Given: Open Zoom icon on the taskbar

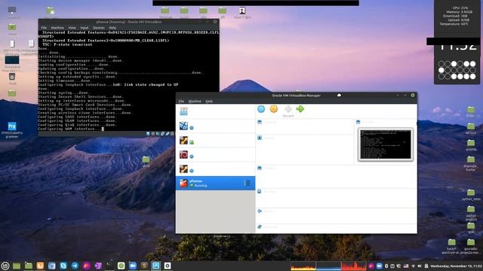Looking at the screenshot, I should tap(133, 266).
